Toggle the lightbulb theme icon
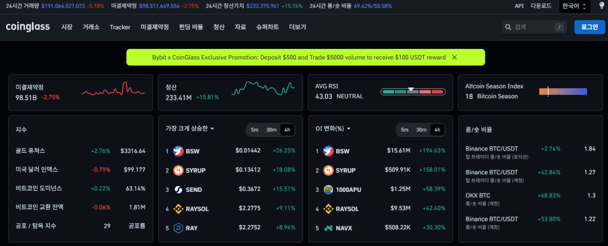The image size is (608, 246). tap(601, 6)
